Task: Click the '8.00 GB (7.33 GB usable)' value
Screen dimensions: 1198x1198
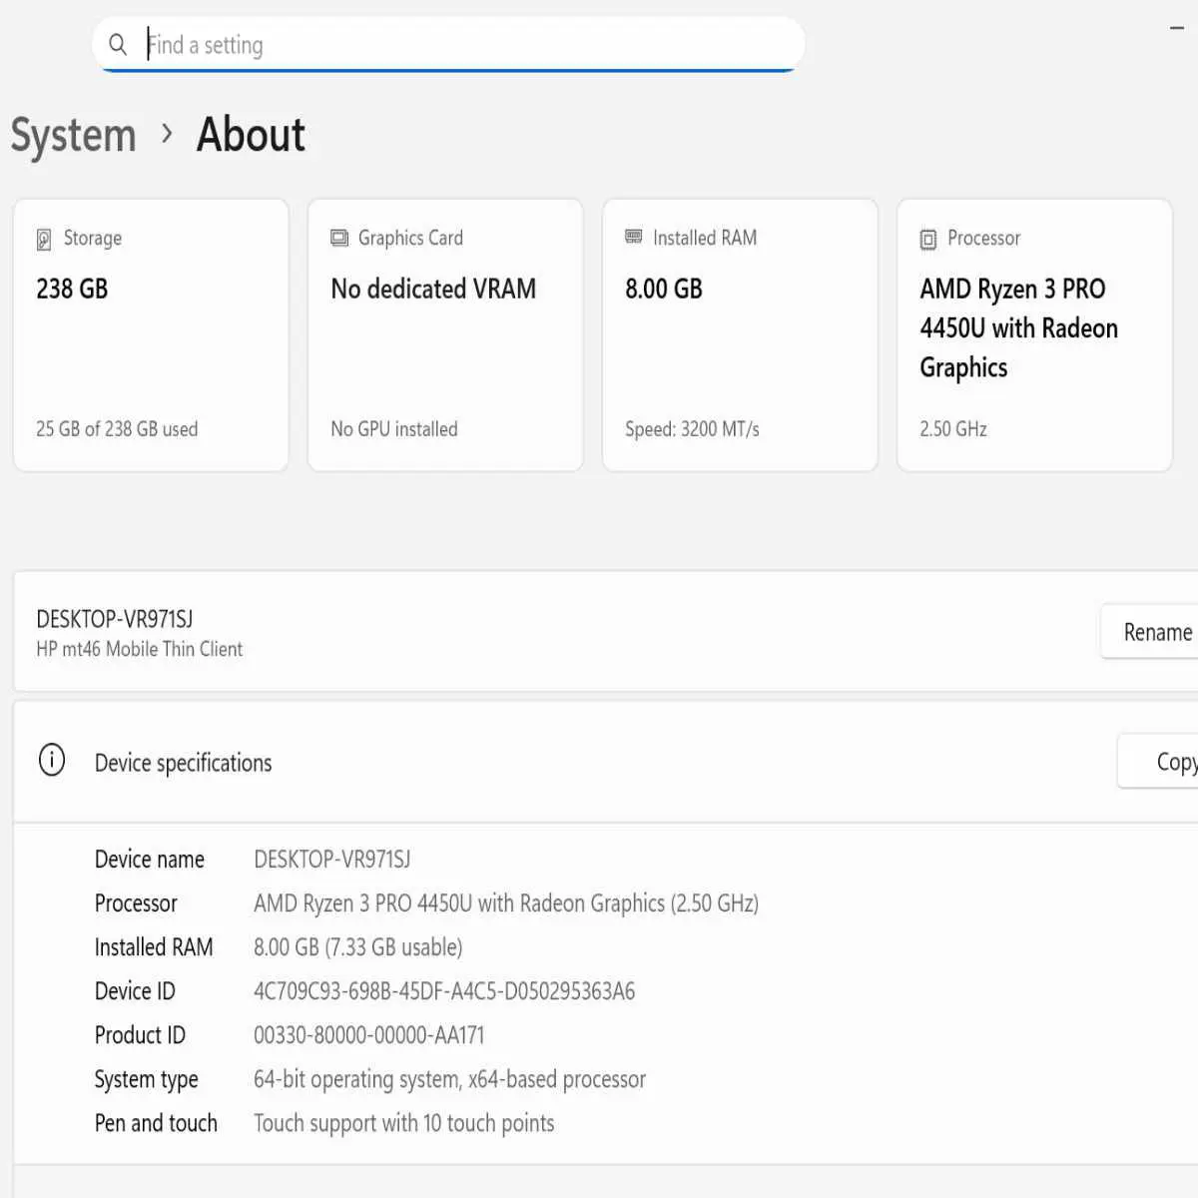Action: [358, 947]
